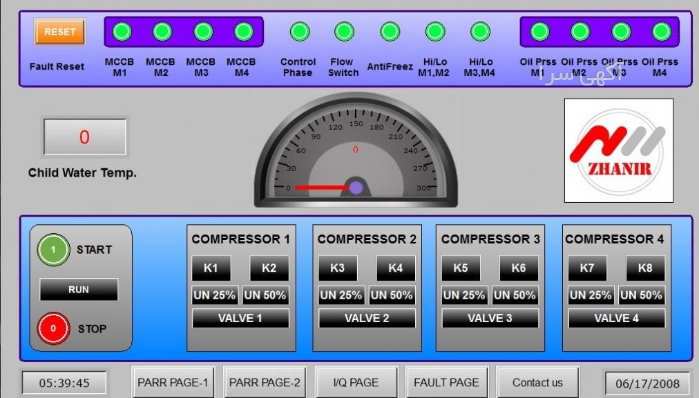The image size is (699, 398).
Task: Select UN 25% unloader for Compressor 2
Action: pyautogui.click(x=341, y=295)
